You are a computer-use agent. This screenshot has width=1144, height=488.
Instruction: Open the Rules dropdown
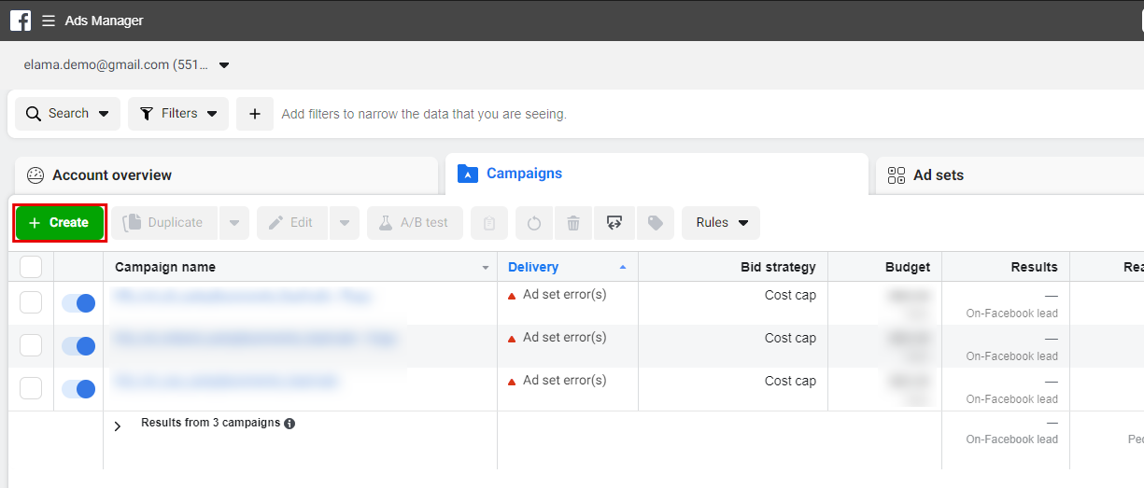coord(721,223)
